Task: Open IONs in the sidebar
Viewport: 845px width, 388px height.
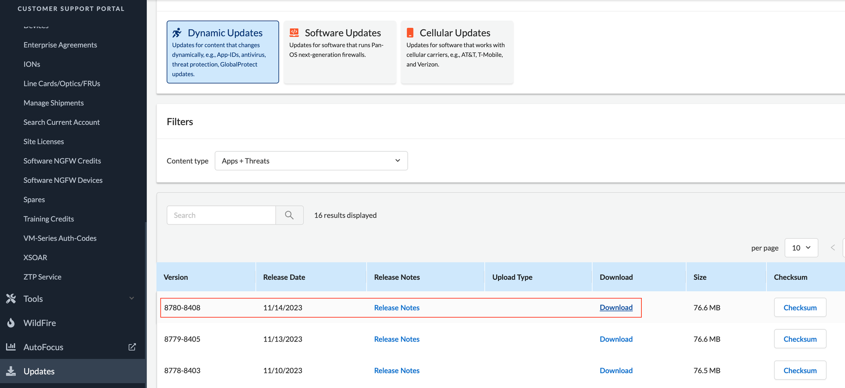Action: click(x=32, y=64)
